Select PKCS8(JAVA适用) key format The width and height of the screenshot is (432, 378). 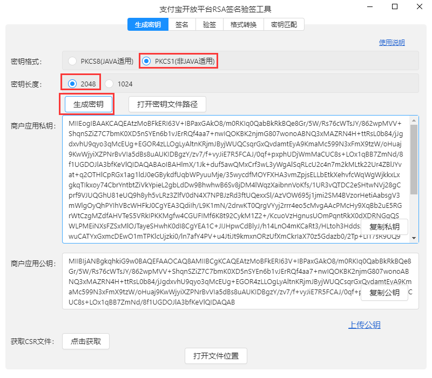point(101,61)
